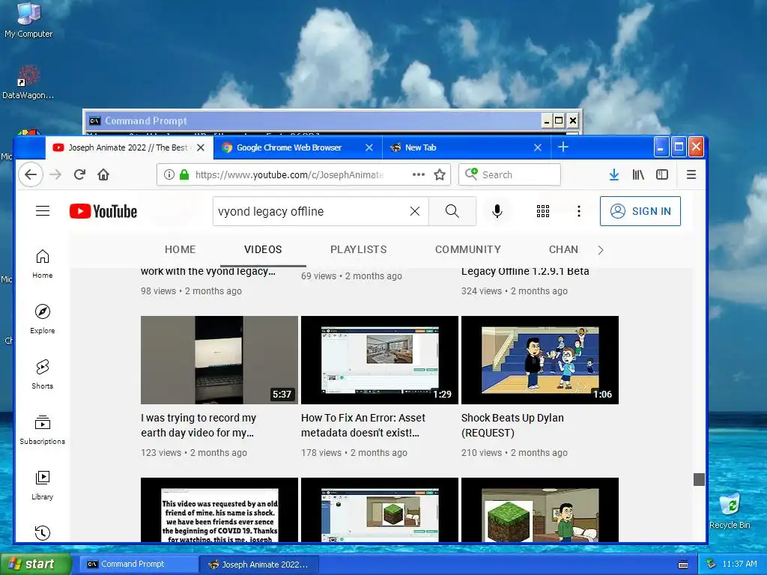Clear the YouTube search text with X
Viewport: 767px width, 575px height.
point(415,211)
